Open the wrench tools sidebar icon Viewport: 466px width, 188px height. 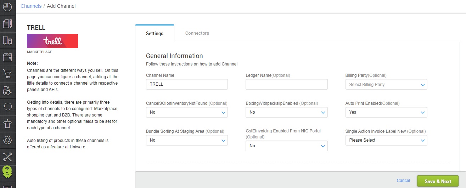coord(7,156)
